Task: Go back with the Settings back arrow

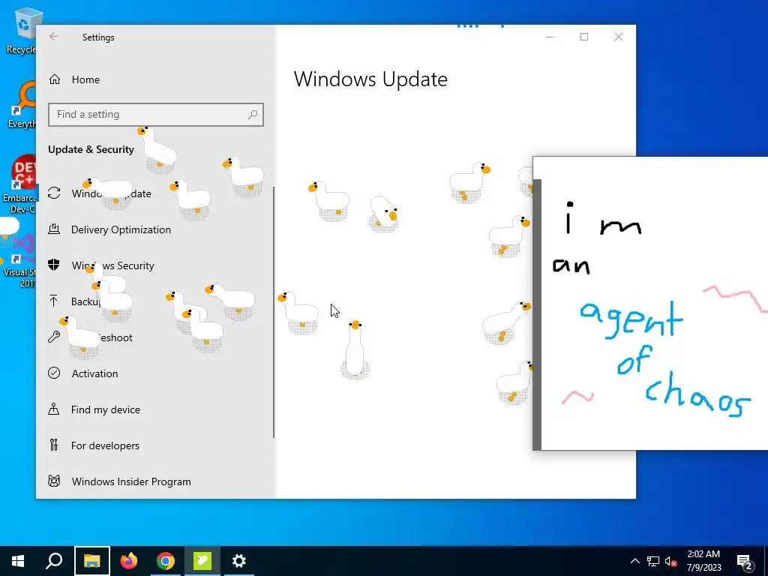Action: tap(54, 37)
